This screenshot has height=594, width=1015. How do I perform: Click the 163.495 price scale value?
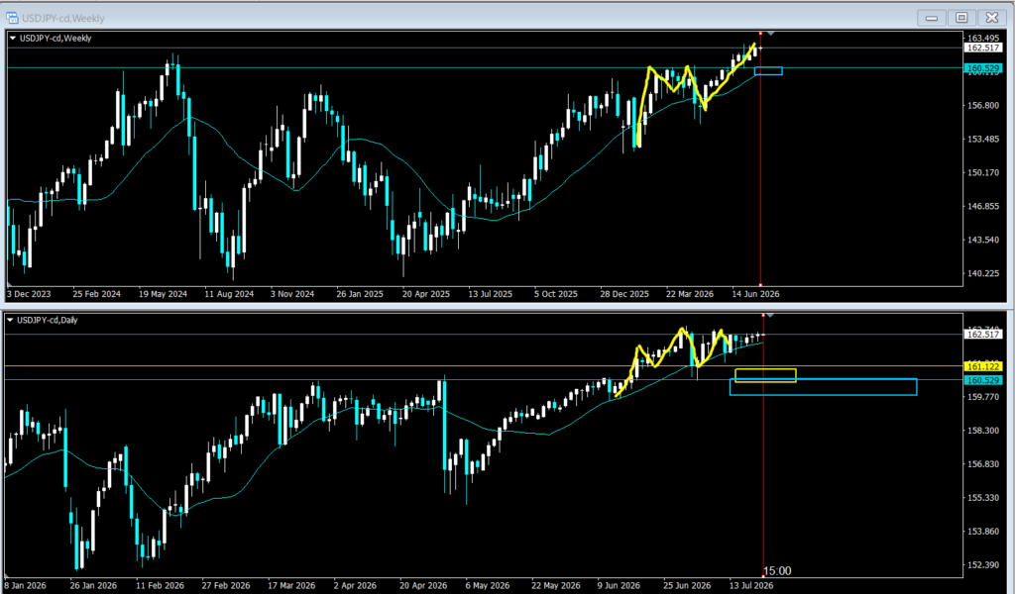coord(982,39)
